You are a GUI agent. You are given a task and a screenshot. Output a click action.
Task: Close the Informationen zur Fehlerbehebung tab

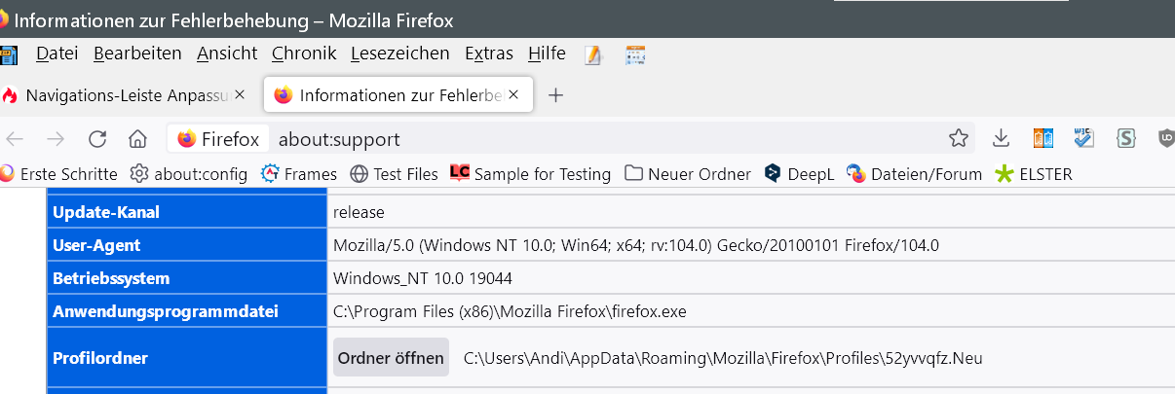click(x=513, y=95)
